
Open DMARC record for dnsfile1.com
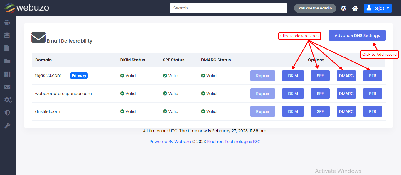point(346,111)
